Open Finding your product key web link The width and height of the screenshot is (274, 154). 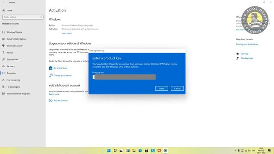247,44
